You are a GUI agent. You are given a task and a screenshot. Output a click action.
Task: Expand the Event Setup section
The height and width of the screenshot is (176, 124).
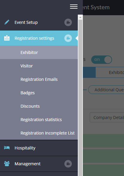click(39, 22)
